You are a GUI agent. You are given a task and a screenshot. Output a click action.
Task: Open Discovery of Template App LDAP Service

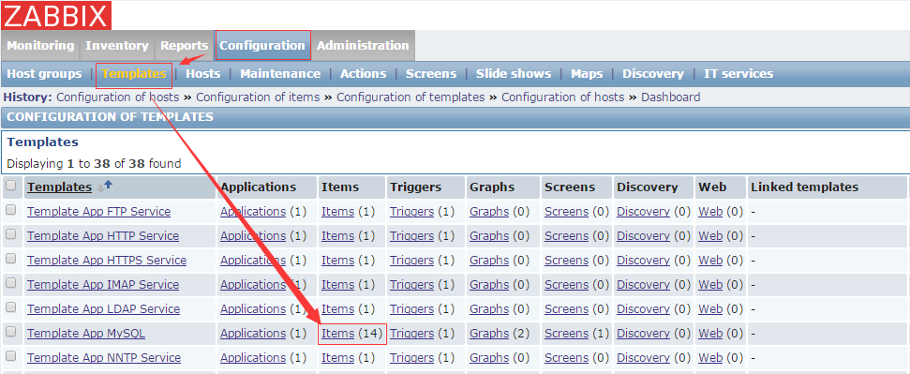(643, 309)
